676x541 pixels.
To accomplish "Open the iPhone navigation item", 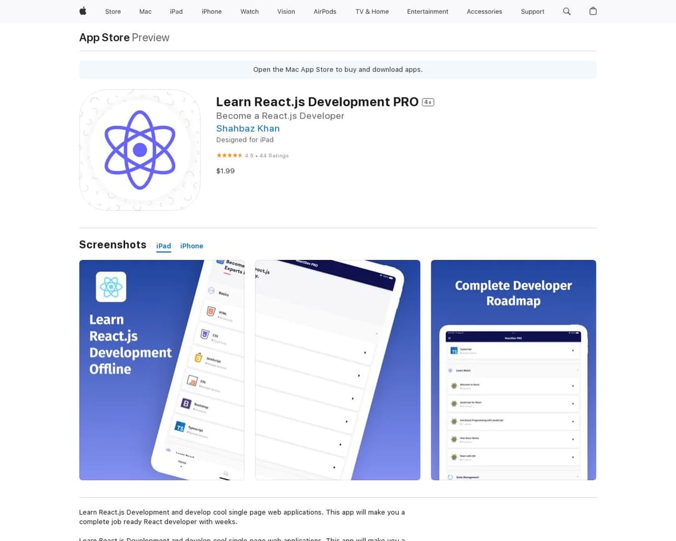I will click(212, 12).
